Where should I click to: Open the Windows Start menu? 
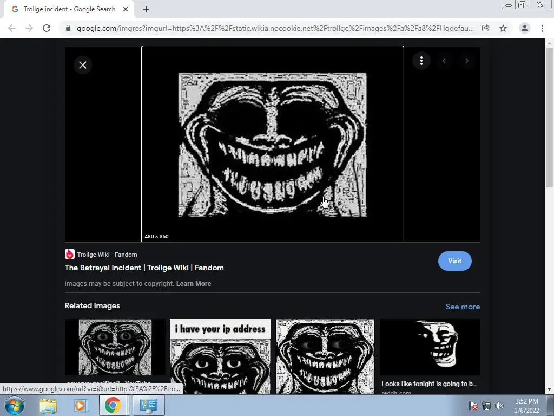[14, 405]
